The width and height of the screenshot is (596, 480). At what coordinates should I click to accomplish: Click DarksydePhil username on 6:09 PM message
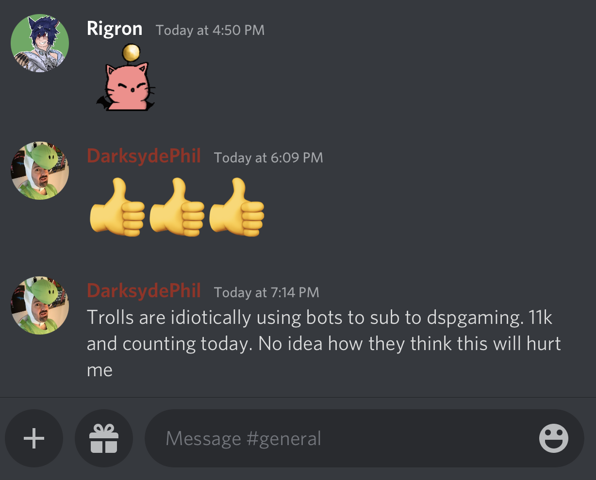[x=144, y=157]
